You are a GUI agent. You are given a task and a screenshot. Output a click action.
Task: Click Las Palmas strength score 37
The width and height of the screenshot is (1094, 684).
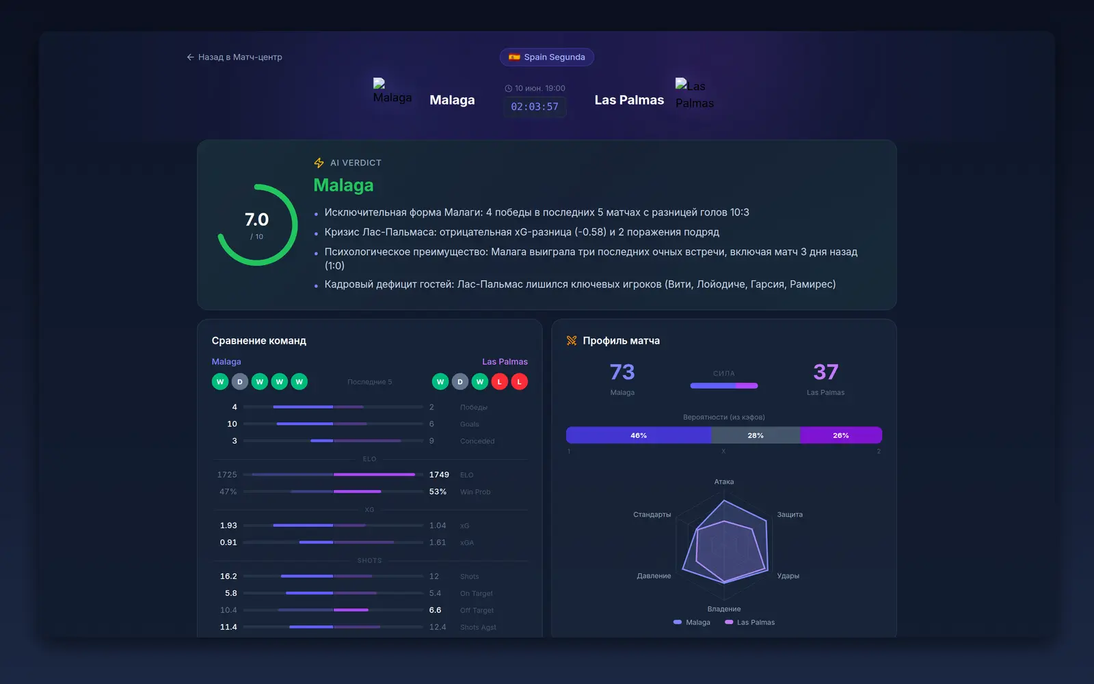(825, 372)
